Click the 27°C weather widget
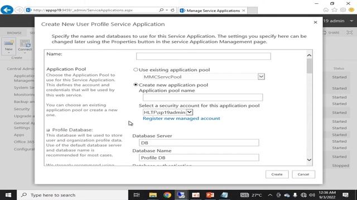357x200 pixels. (252, 195)
